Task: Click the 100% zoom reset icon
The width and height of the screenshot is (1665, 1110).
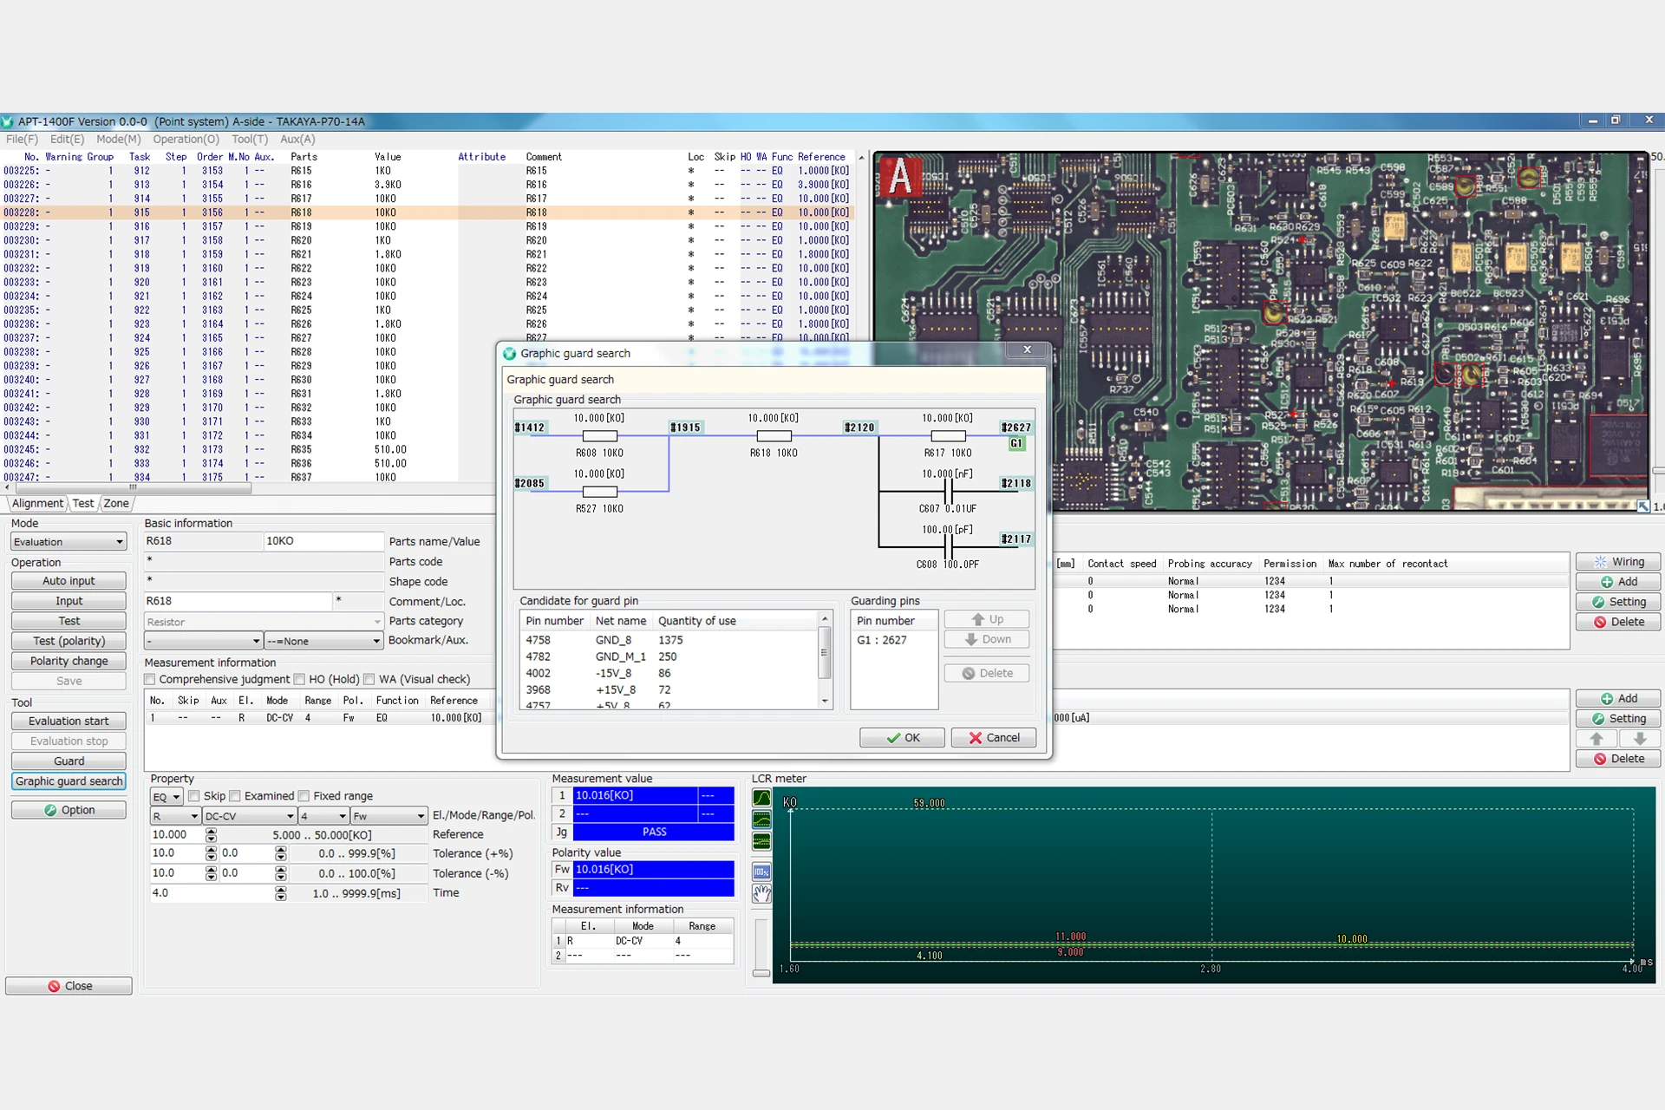Action: pyautogui.click(x=761, y=872)
